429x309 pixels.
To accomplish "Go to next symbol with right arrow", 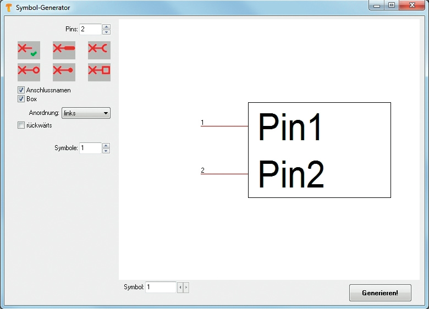I will click(186, 288).
